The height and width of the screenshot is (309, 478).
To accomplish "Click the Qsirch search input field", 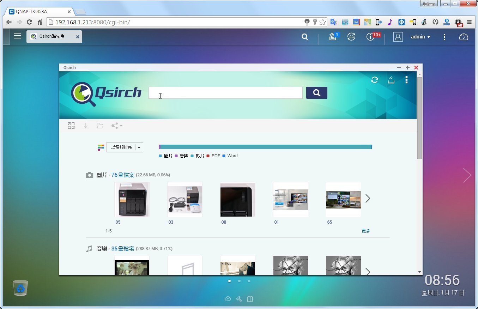I will [225, 93].
